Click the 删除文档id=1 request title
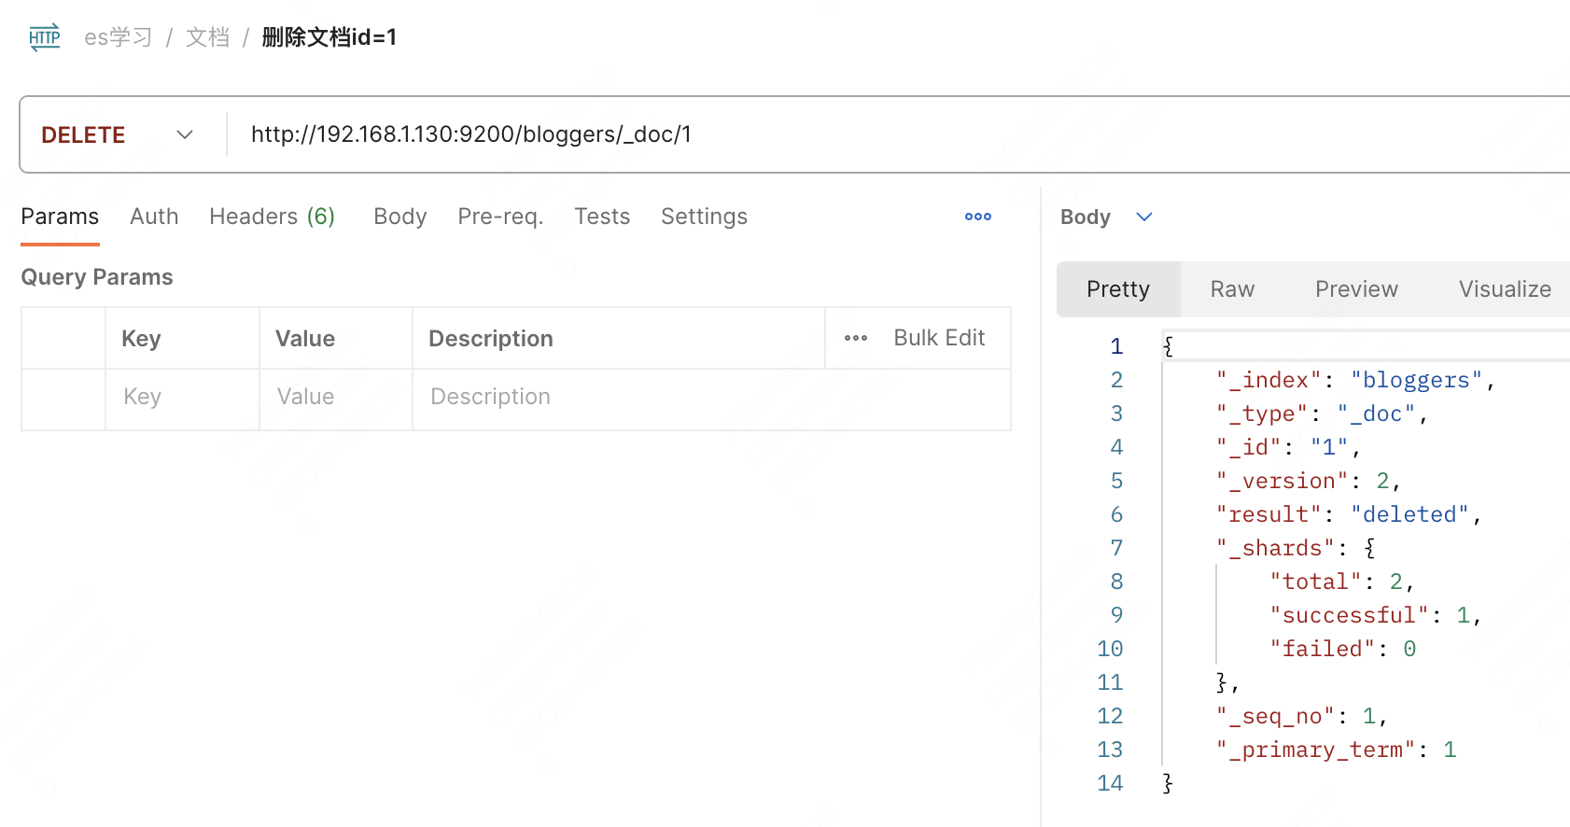 (x=329, y=37)
